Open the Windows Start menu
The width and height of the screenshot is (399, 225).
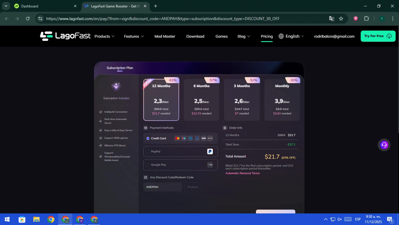coord(7,219)
